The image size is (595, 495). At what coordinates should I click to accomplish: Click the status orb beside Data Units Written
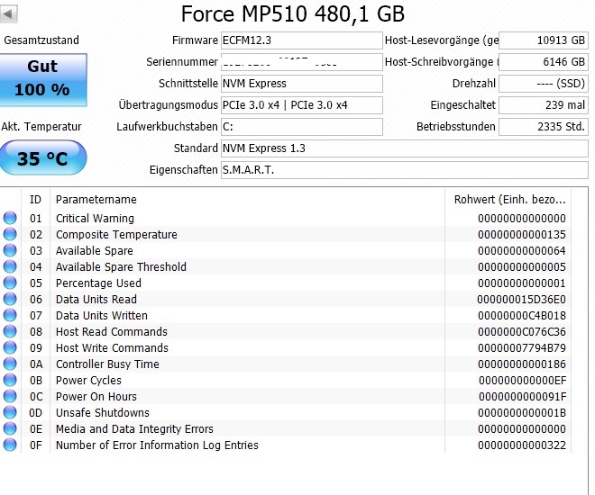pyautogui.click(x=10, y=315)
